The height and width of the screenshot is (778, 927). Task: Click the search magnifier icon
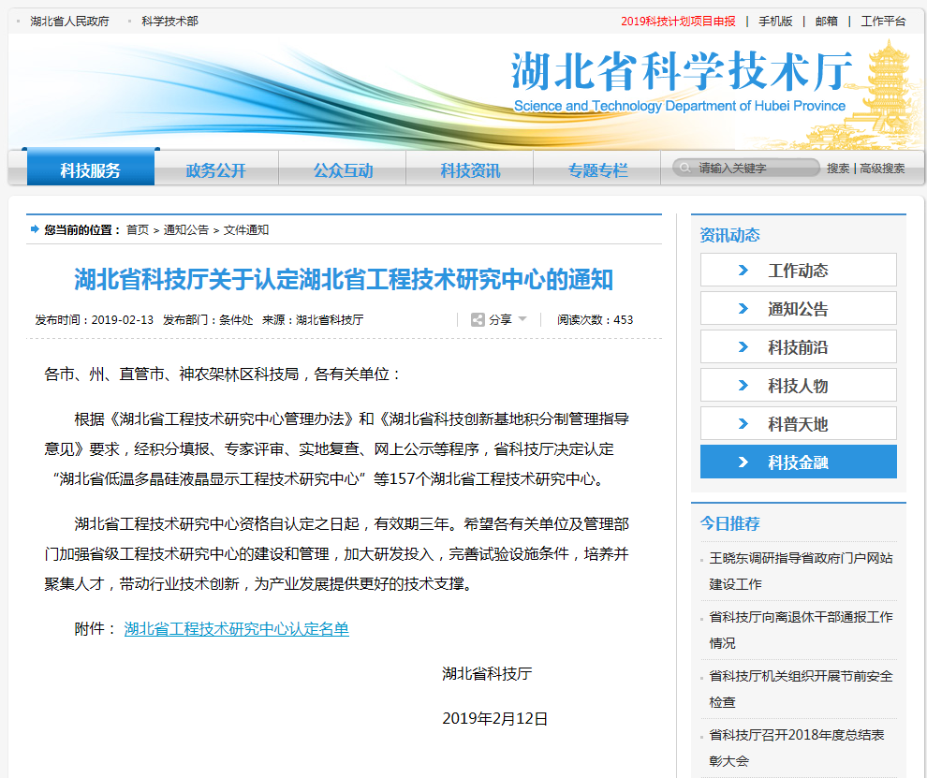point(684,168)
